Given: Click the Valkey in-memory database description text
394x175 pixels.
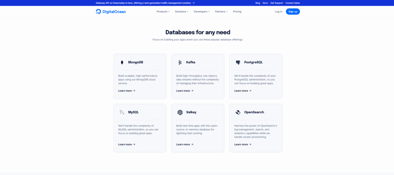Looking at the screenshot, I should coord(197,129).
